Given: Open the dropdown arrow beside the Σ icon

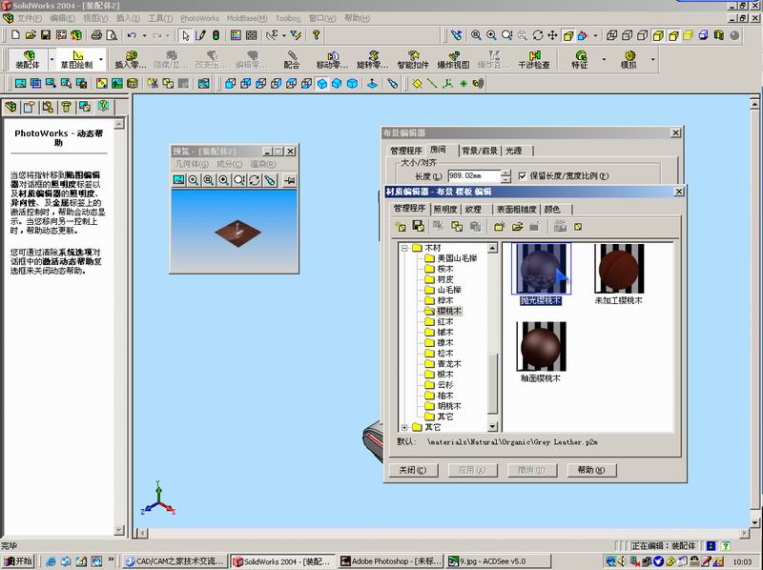Looking at the screenshot, I should (x=283, y=35).
